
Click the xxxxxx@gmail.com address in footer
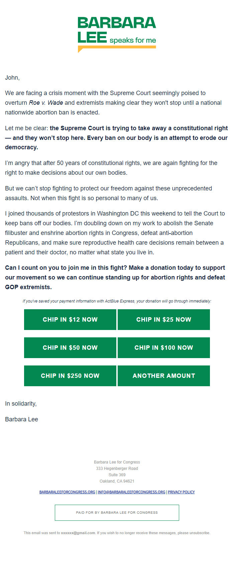78,533
